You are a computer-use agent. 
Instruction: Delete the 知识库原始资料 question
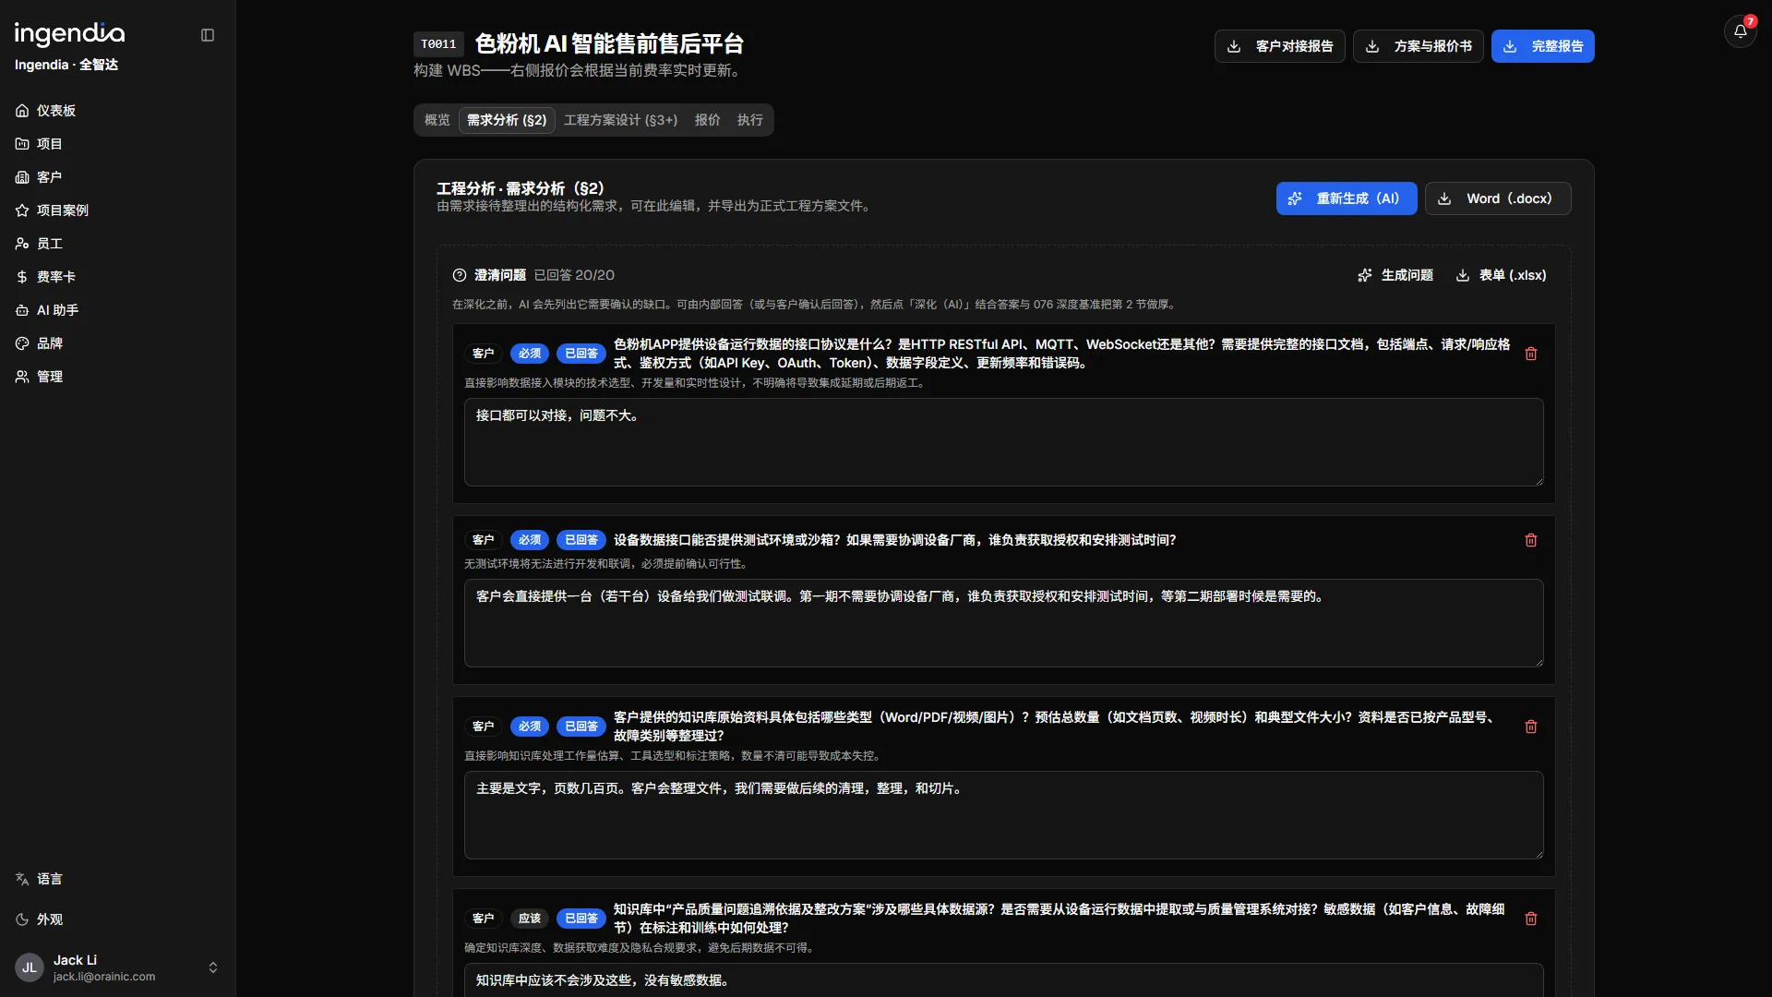(1531, 727)
